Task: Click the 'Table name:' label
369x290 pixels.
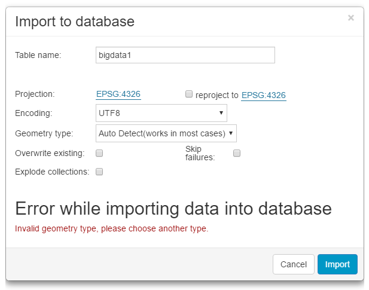Action: coord(38,55)
